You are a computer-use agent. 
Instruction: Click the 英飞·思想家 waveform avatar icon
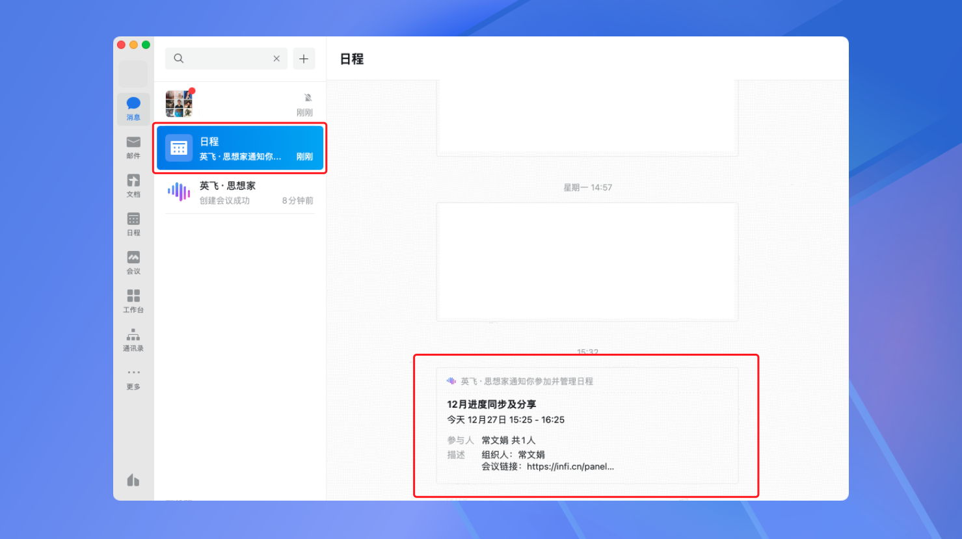pos(179,192)
